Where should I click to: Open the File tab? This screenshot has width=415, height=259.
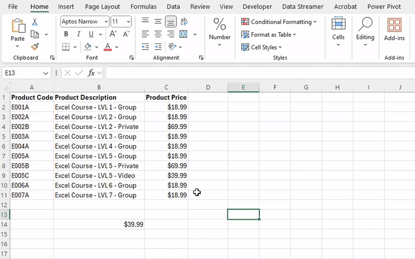[x=13, y=7]
